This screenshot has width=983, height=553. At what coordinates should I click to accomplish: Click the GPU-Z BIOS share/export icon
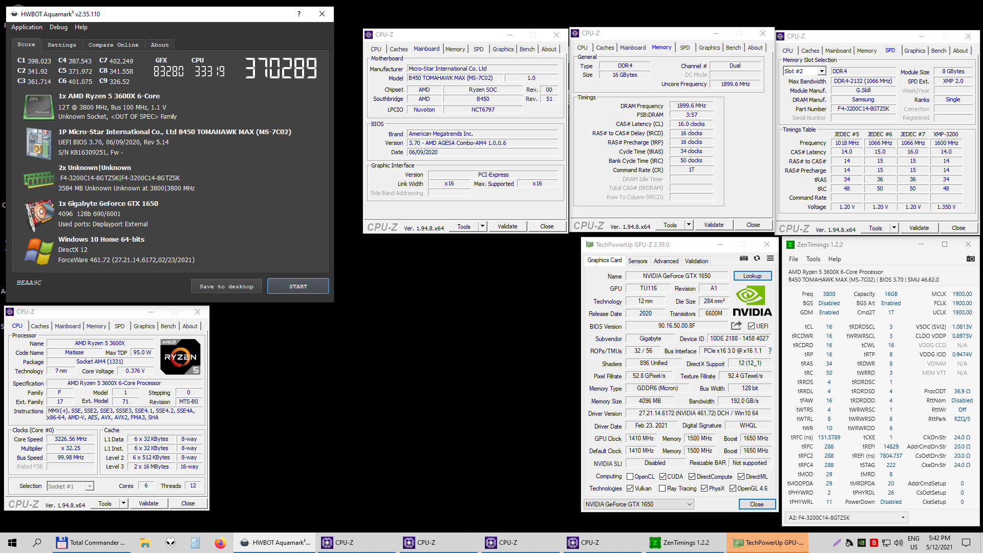point(736,326)
